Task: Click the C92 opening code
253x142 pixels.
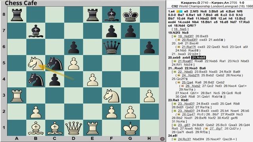Action: (x=175, y=6)
